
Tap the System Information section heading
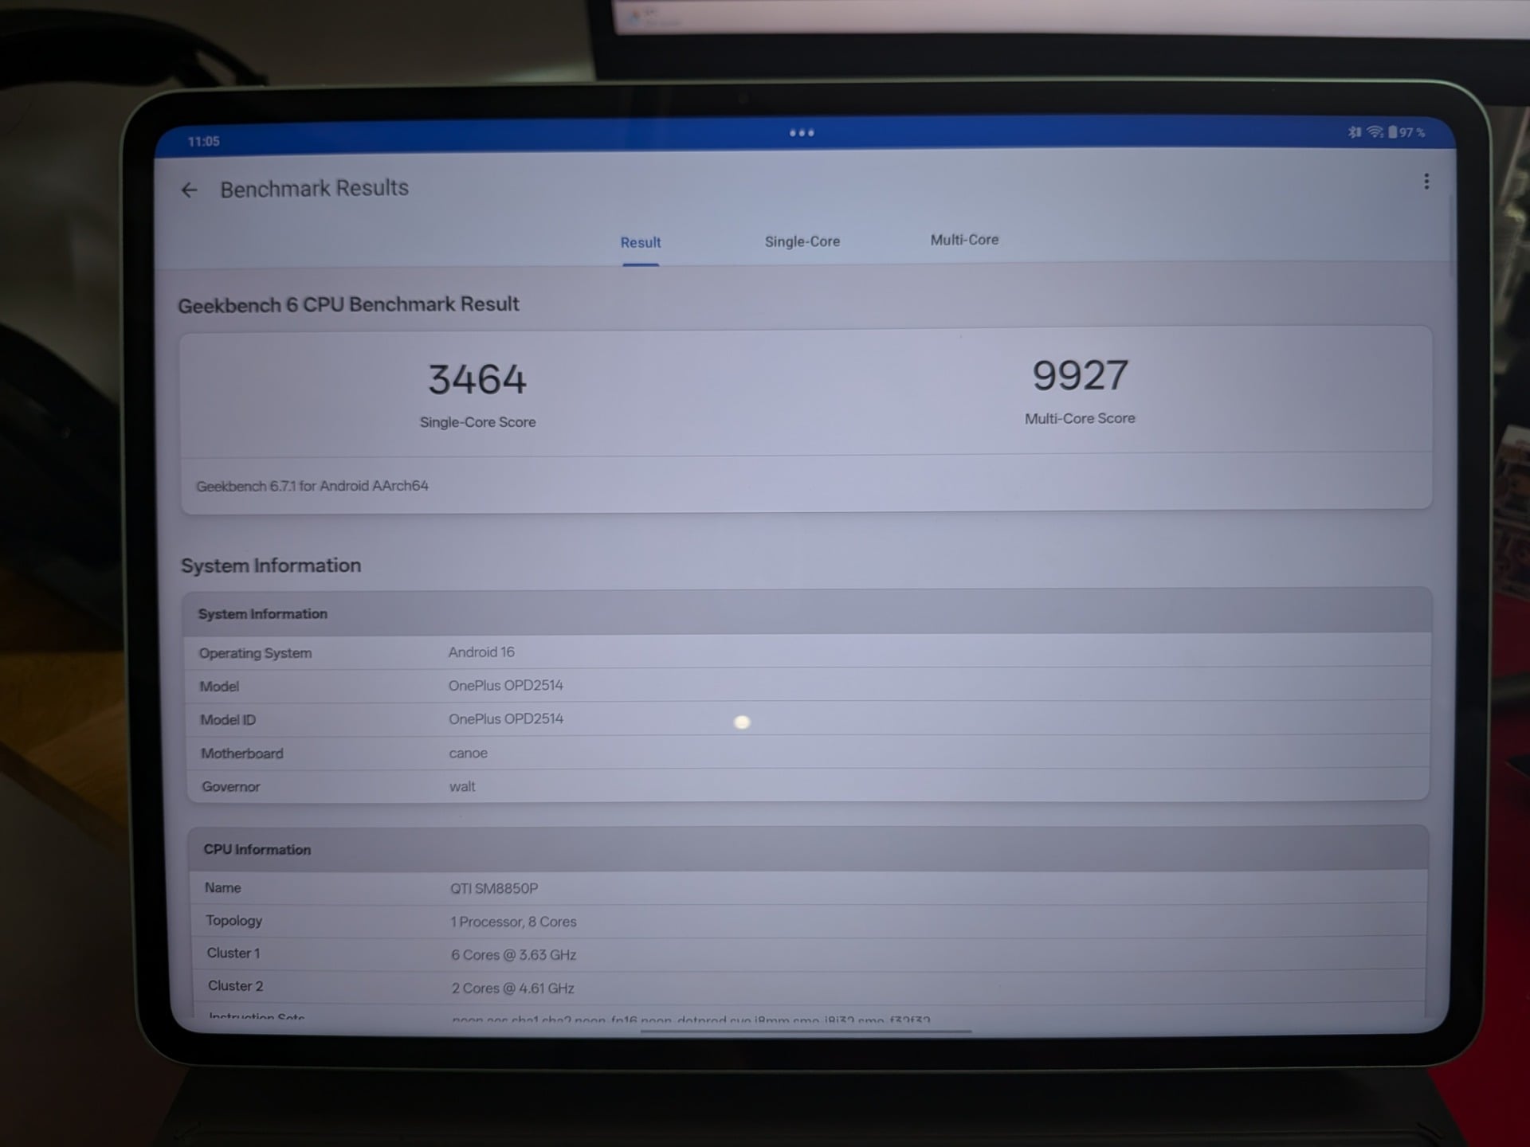pyautogui.click(x=271, y=566)
